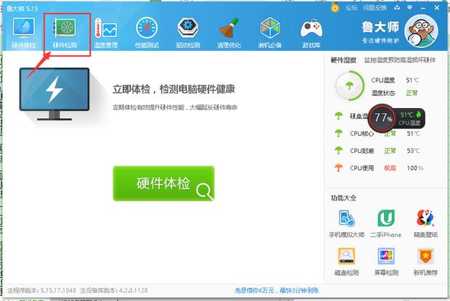Open the 游戏库 game library tab

pyautogui.click(x=312, y=32)
